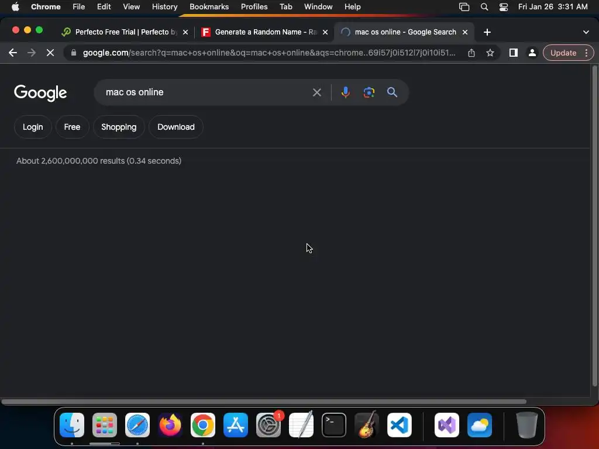Open the Bookmarks menu

209,7
